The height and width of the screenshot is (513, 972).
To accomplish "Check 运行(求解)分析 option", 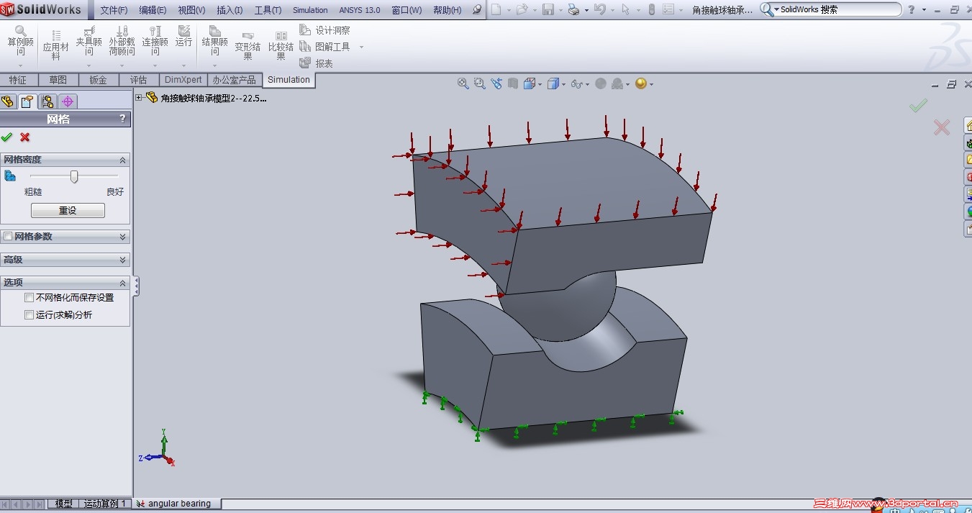I will pyautogui.click(x=29, y=314).
